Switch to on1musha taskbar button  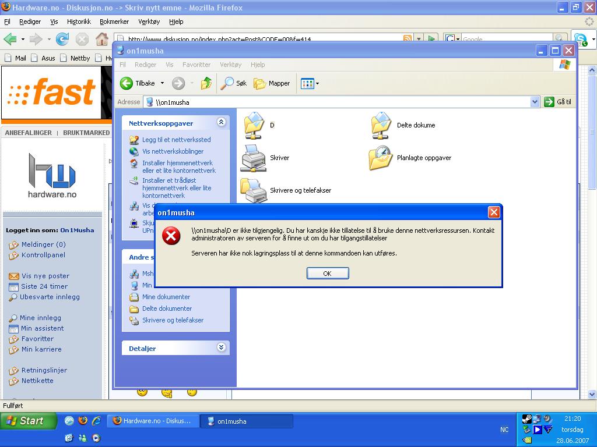(247, 421)
